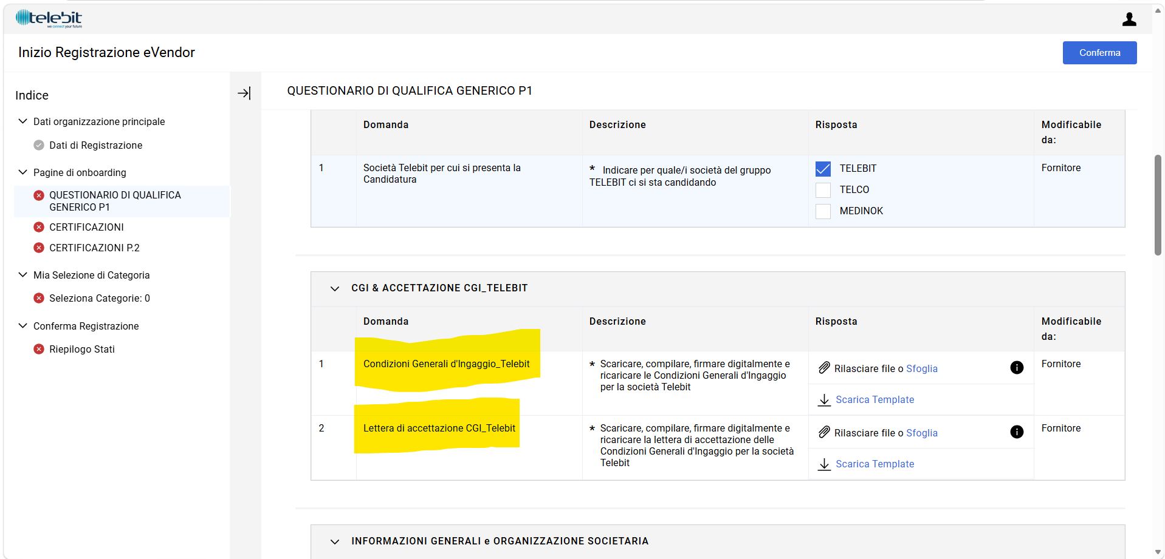Image resolution: width=1165 pixels, height=559 pixels.
Task: Click red error icon beside QUESTIONARIO DI QUALIFICA GENERICO P1
Action: [39, 195]
